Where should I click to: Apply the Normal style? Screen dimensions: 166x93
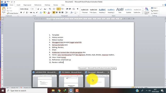(85, 11)
